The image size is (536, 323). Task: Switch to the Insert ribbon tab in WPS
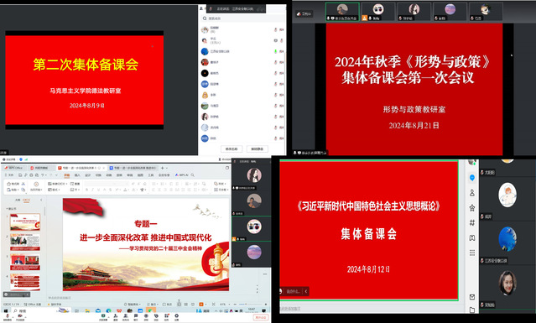tap(77, 175)
